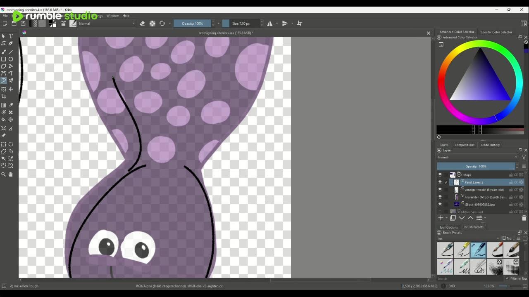Hide Paint Layer 5 visibility eye
The width and height of the screenshot is (529, 297).
click(x=440, y=182)
